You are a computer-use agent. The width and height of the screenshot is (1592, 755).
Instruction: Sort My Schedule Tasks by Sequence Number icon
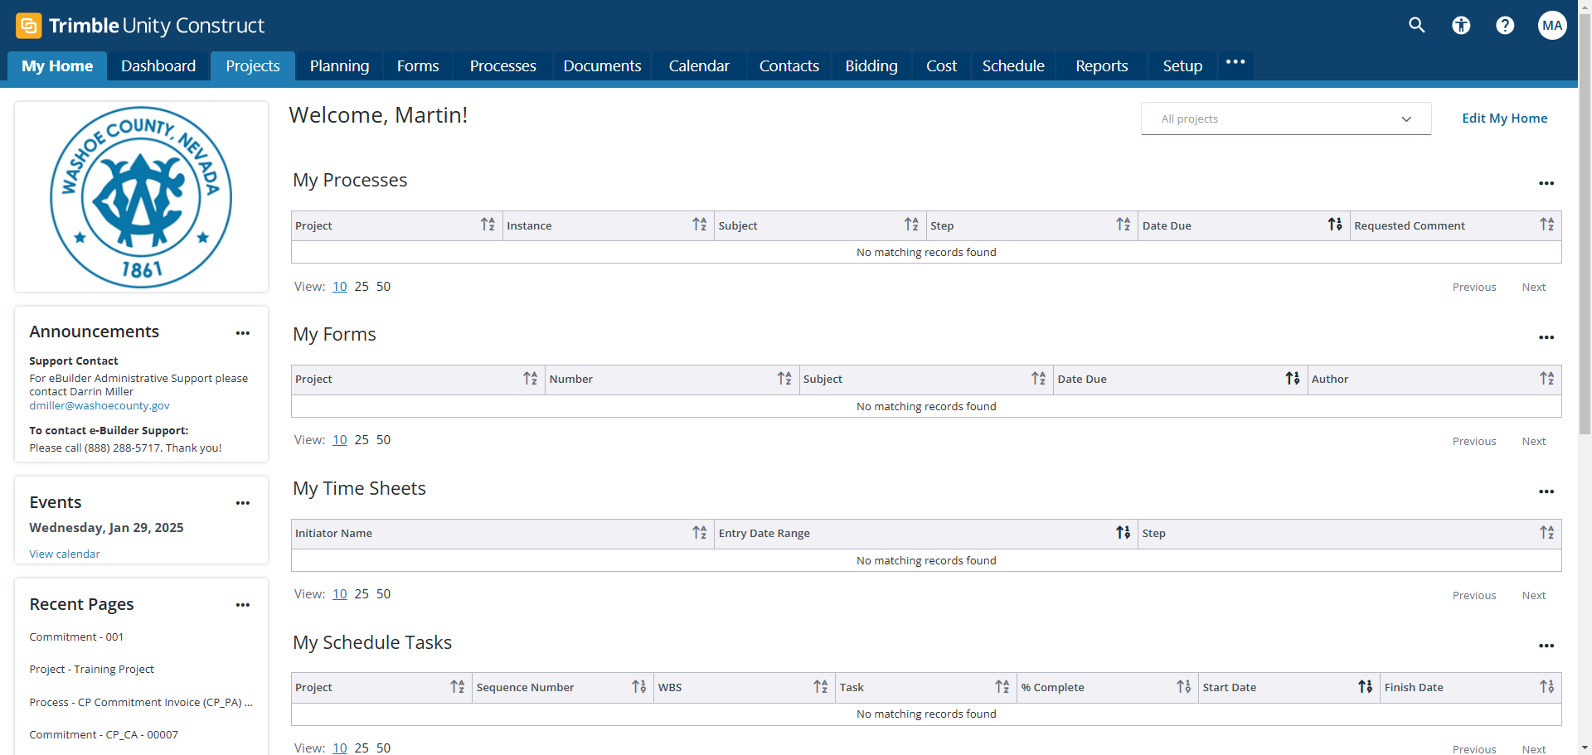(639, 687)
